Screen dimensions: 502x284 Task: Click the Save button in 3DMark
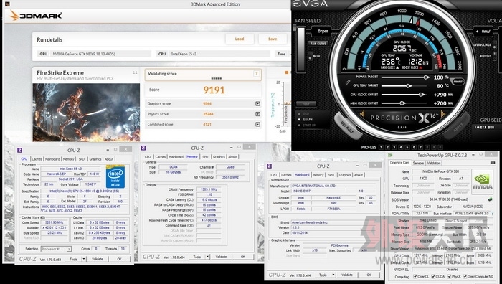coord(273,39)
